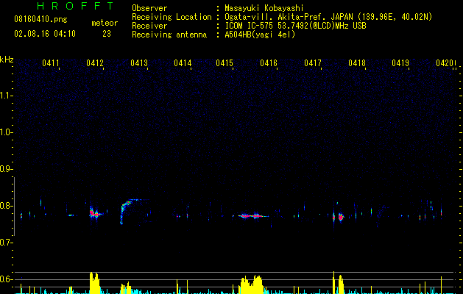Image resolution: width=463 pixels, height=294 pixels.
Task: Click the yellow power peak under 0412
Action: tap(94, 283)
